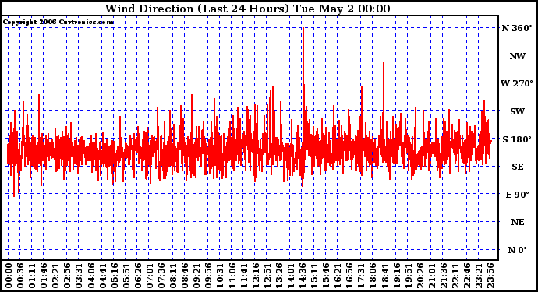Click the 18:41 time label
The height and width of the screenshot is (292, 538).
(384, 276)
